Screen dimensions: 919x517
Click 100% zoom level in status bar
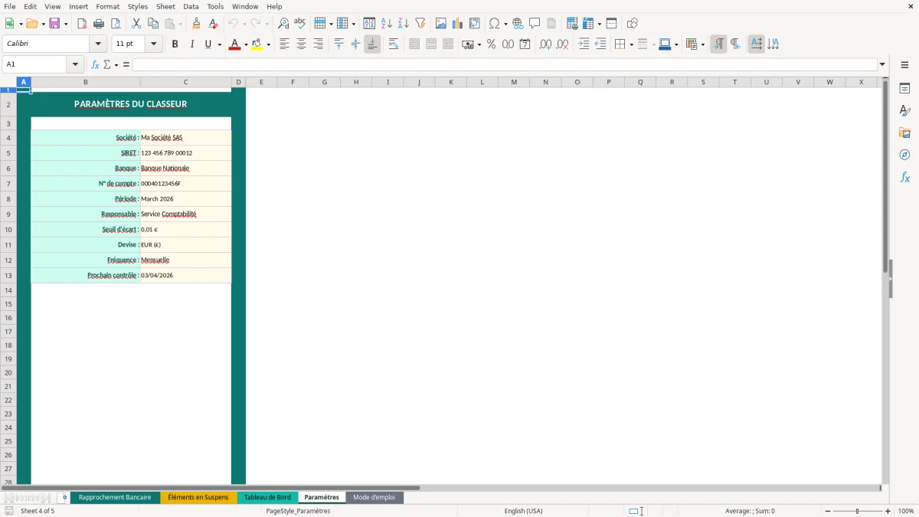click(x=906, y=511)
